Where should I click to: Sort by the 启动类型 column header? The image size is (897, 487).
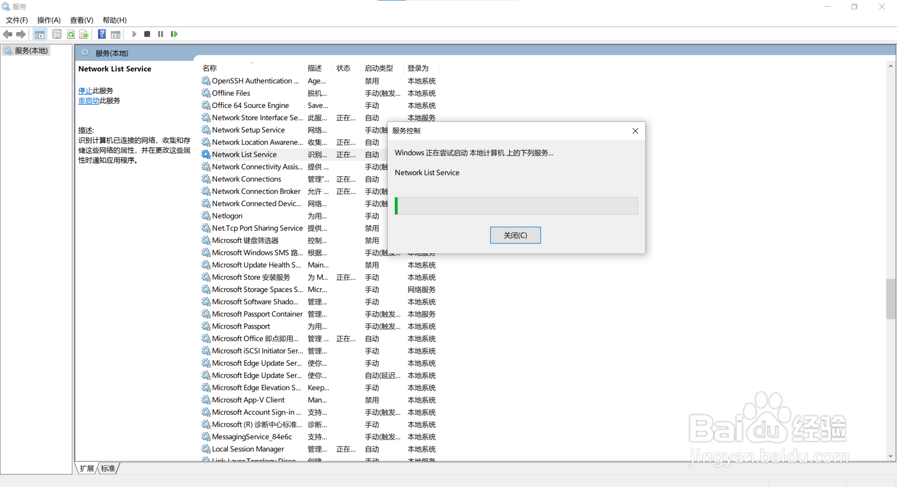click(383, 68)
